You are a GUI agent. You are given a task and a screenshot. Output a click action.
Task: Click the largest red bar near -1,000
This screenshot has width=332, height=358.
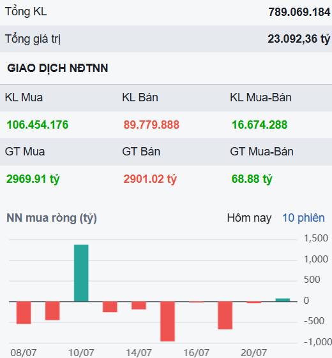click(167, 322)
